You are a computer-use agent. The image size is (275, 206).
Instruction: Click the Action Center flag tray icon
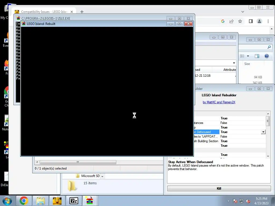pos(235,201)
